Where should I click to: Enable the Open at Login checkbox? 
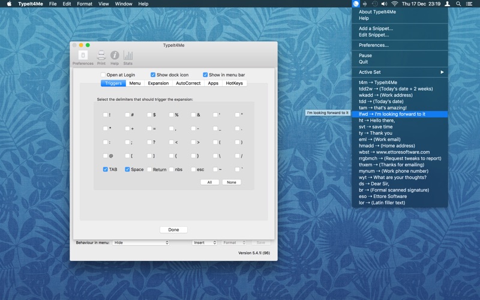[x=103, y=75]
